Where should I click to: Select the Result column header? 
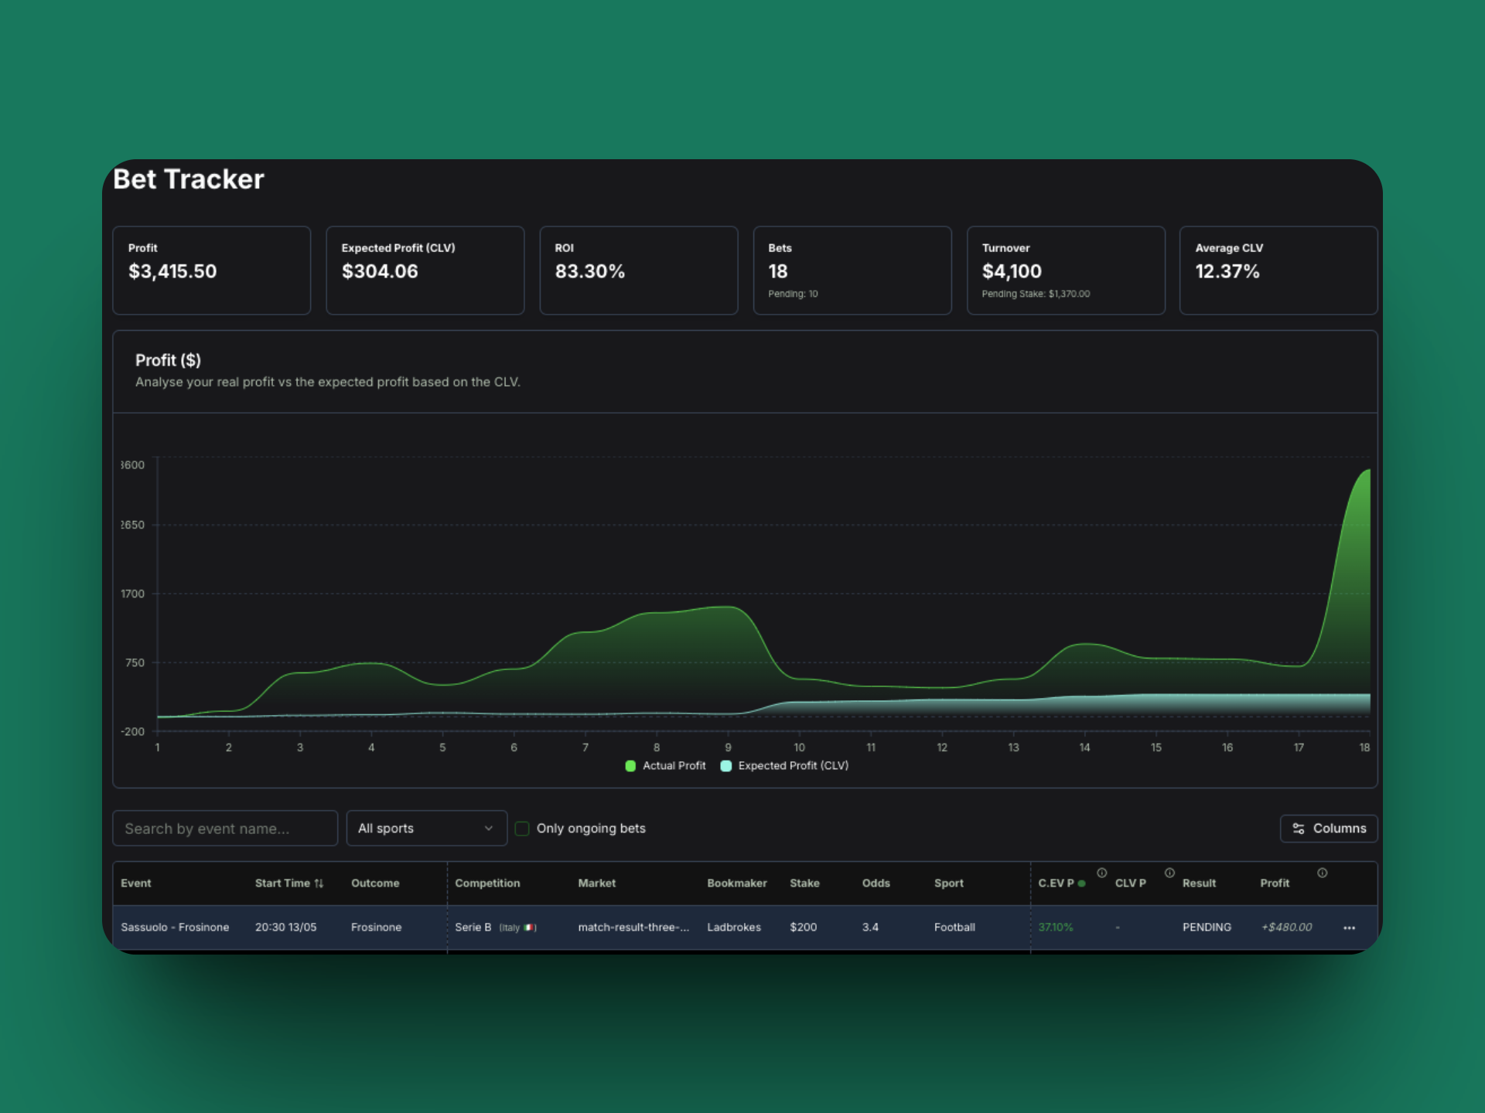pyautogui.click(x=1199, y=883)
